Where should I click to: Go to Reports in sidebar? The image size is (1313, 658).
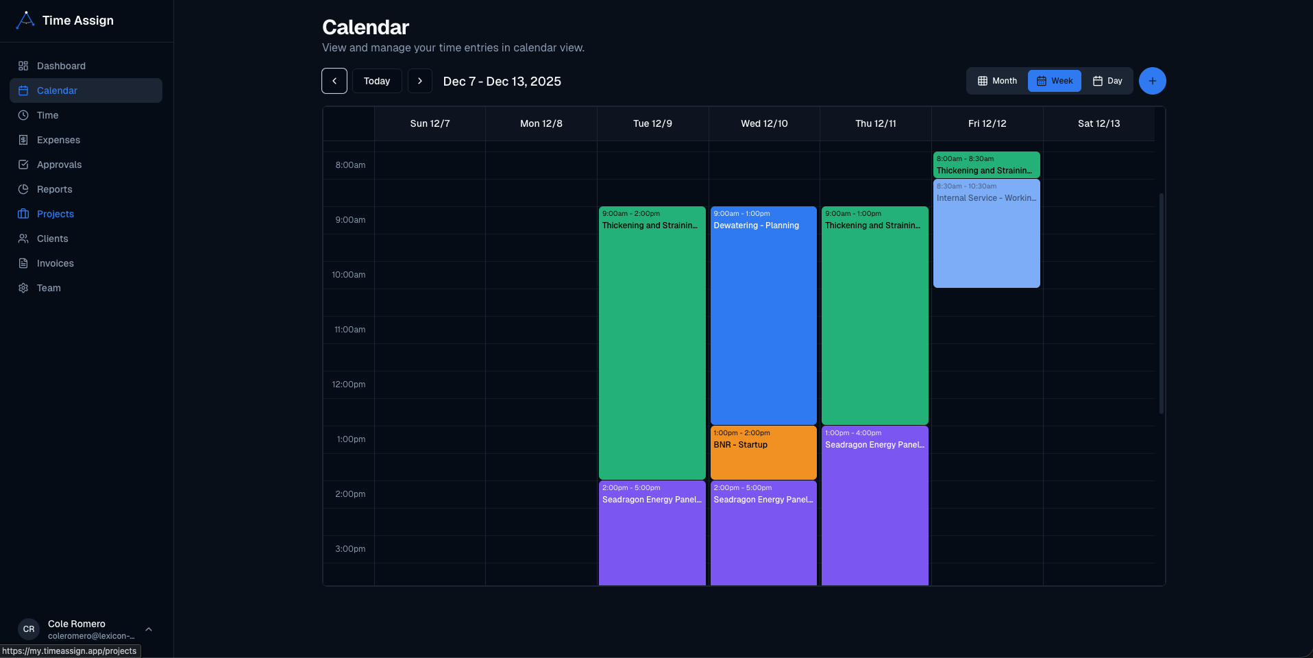pos(86,189)
